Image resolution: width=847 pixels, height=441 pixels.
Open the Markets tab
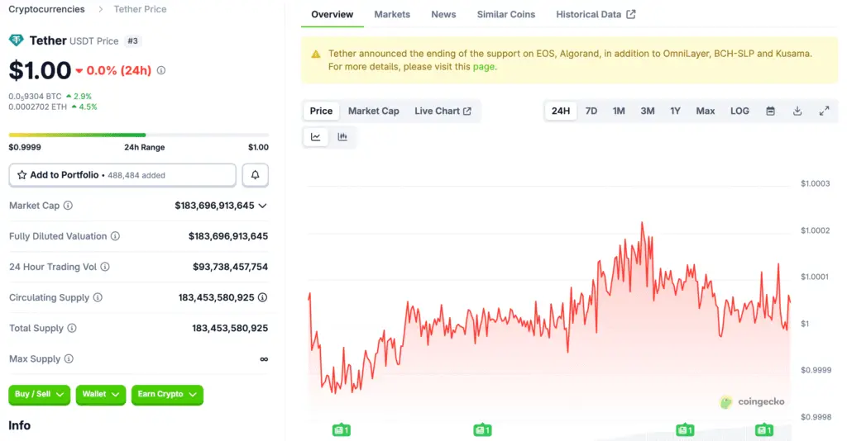point(391,14)
